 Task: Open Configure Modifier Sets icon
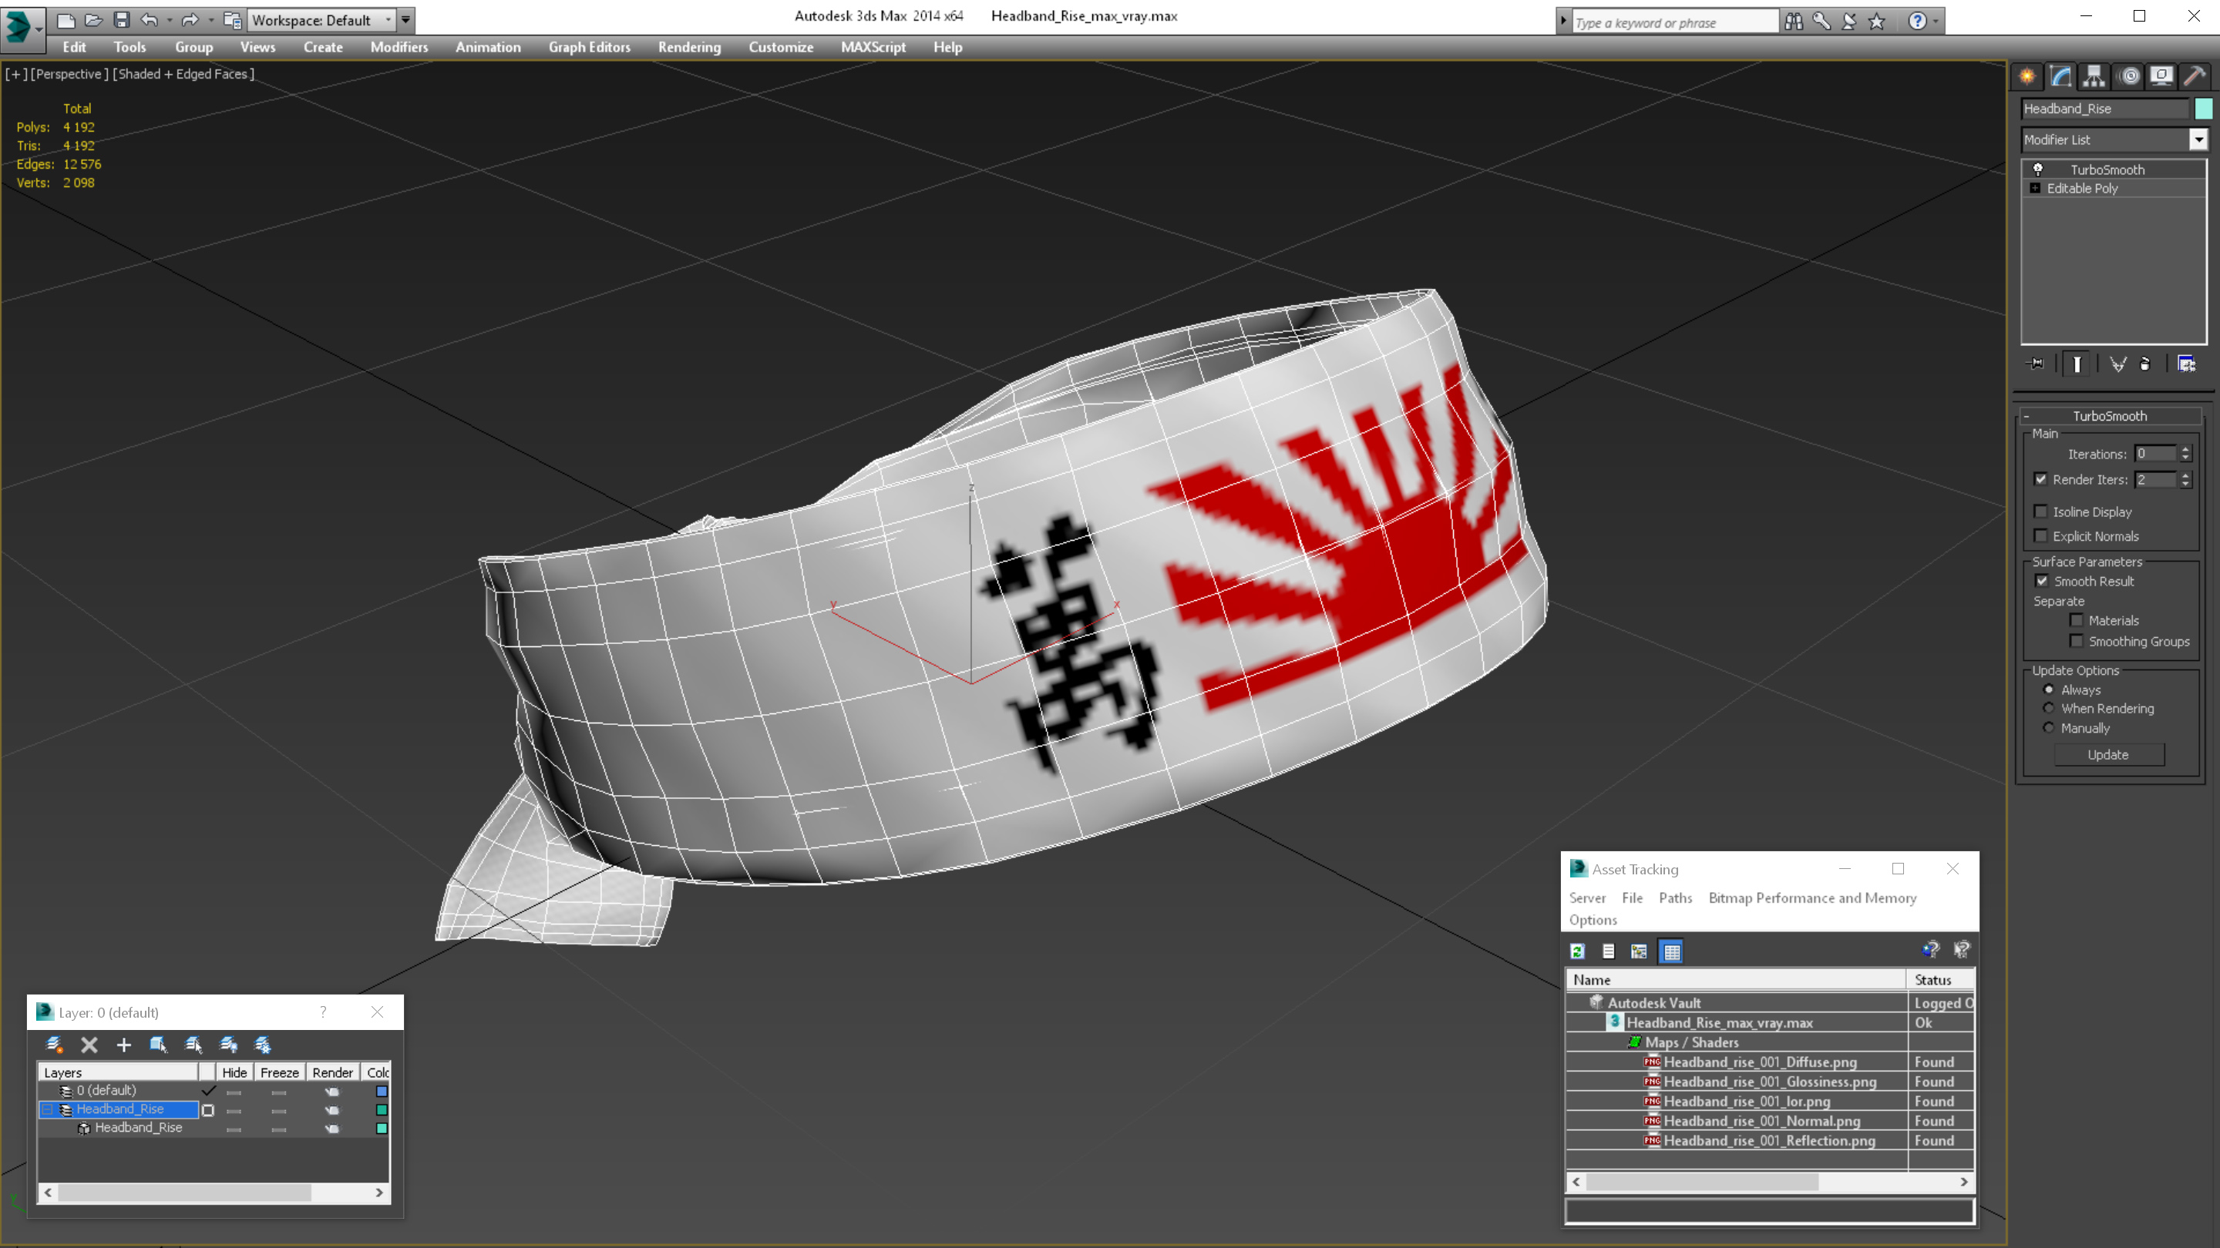tap(2186, 364)
